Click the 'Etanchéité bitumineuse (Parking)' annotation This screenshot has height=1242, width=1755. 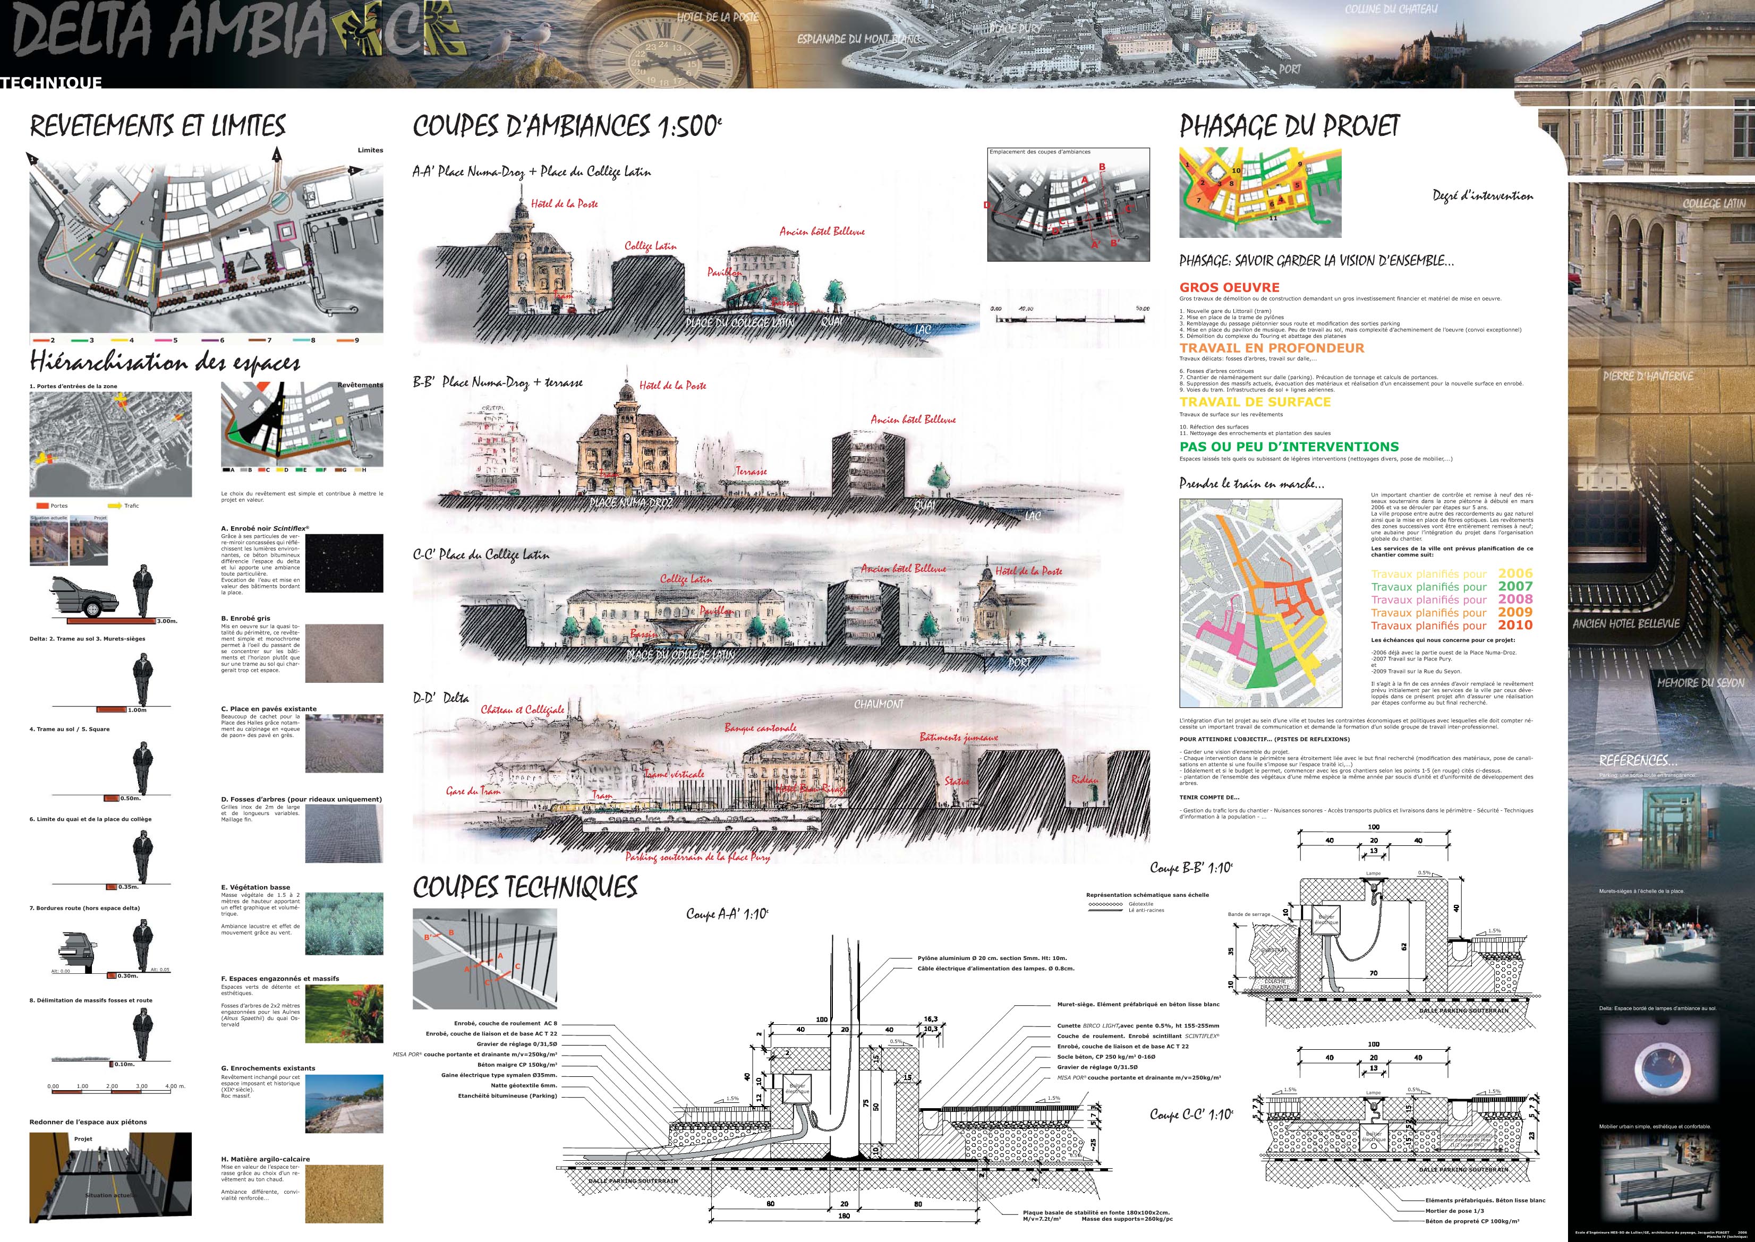[x=507, y=1096]
